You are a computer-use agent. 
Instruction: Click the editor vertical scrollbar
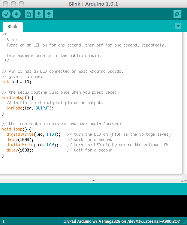184,103
